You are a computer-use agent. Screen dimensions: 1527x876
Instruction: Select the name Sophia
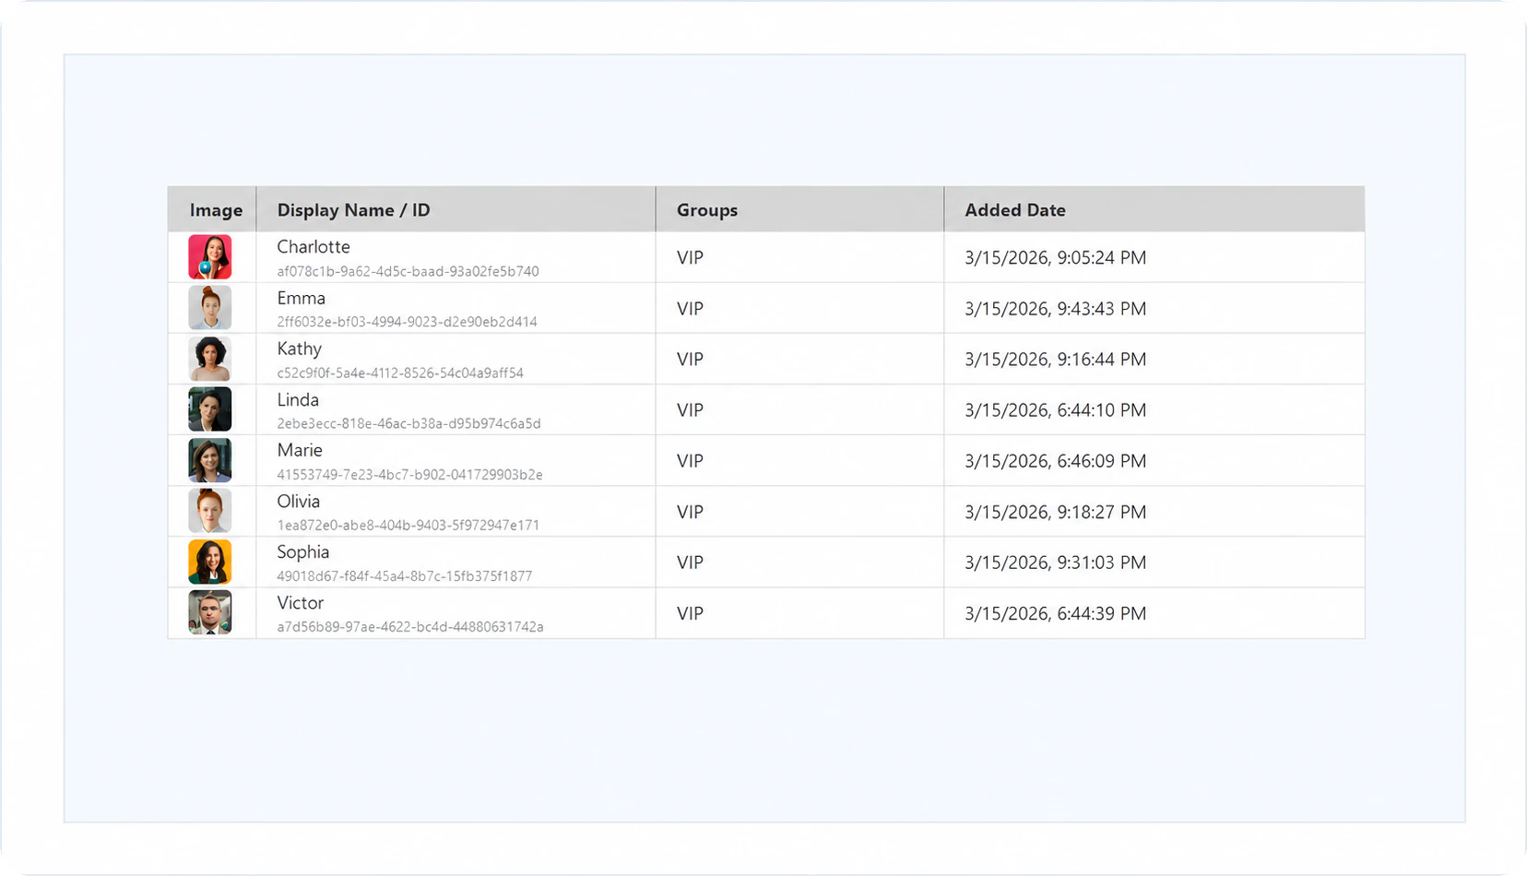pyautogui.click(x=303, y=551)
